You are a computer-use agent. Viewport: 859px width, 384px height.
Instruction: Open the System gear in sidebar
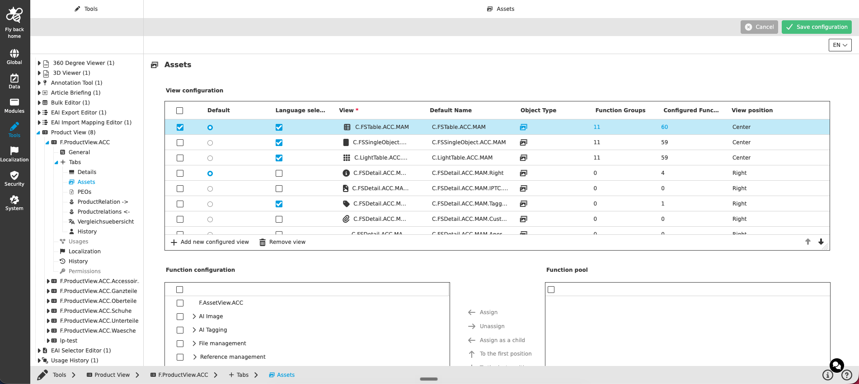(x=14, y=203)
